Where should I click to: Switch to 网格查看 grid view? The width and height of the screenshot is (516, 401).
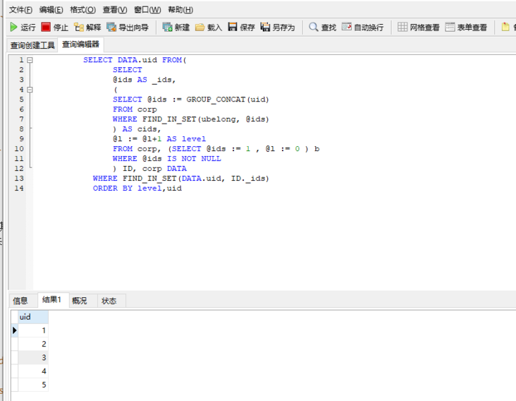[x=419, y=28]
